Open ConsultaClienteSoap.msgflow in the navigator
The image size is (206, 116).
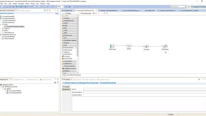pyautogui.click(x=14, y=26)
